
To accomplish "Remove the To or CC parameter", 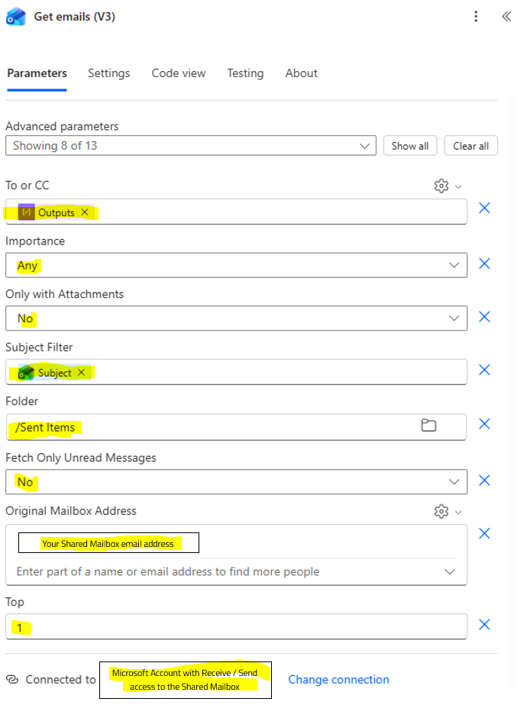I will [x=484, y=208].
